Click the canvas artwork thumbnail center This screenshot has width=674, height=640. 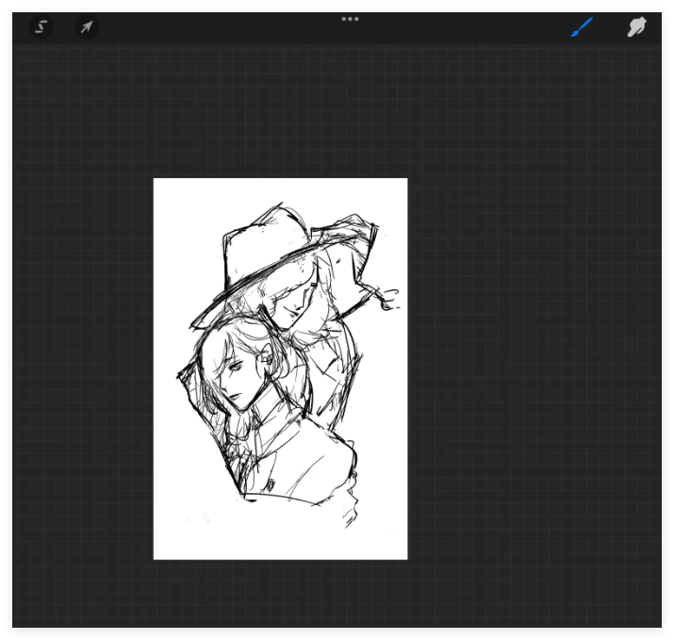click(281, 369)
